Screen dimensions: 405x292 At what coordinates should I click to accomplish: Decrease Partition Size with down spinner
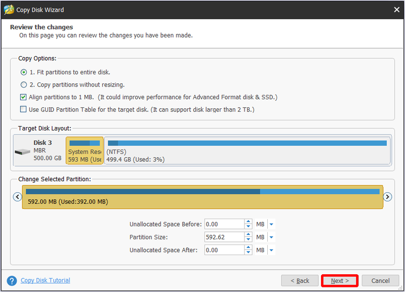[x=248, y=239]
